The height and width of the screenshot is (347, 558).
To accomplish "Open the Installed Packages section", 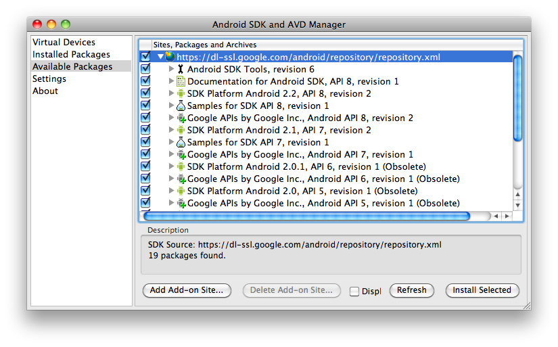I will [71, 54].
